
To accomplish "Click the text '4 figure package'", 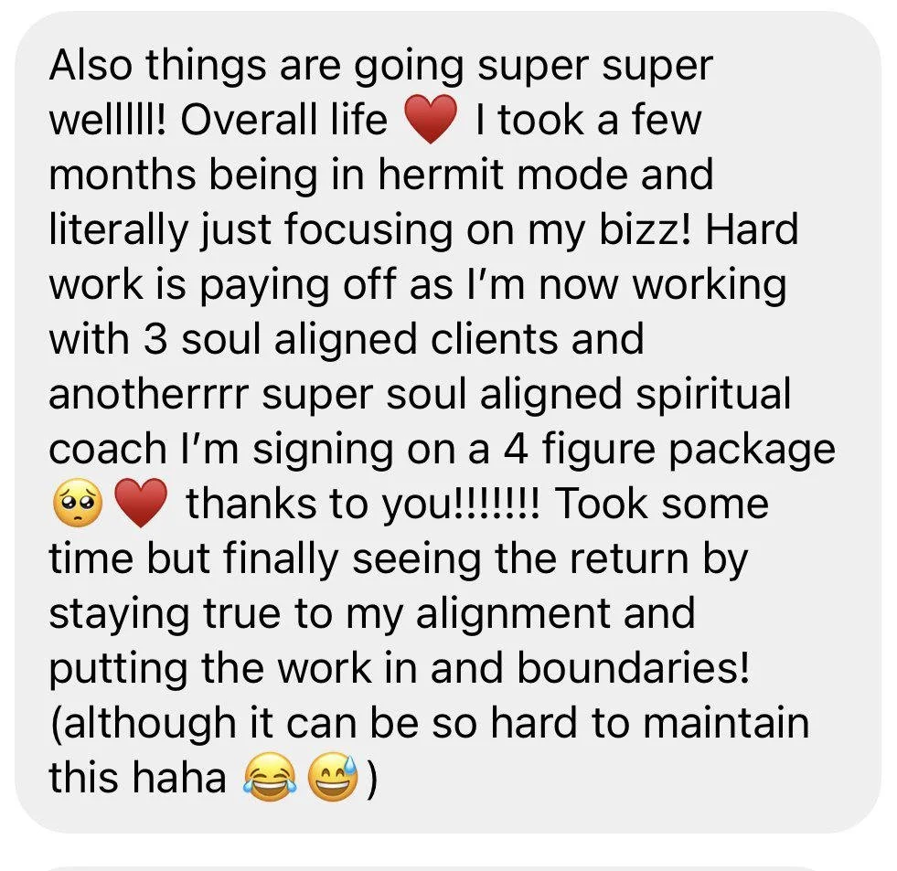I will point(669,449).
